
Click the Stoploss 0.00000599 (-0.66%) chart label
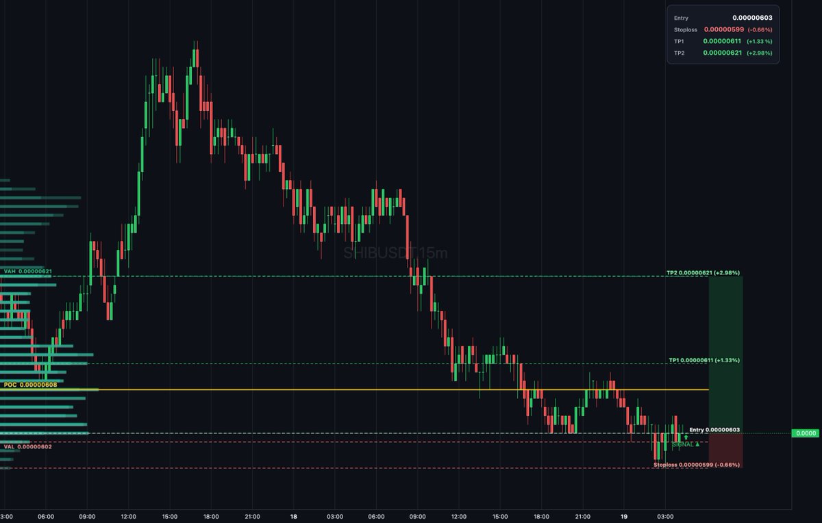pos(697,465)
